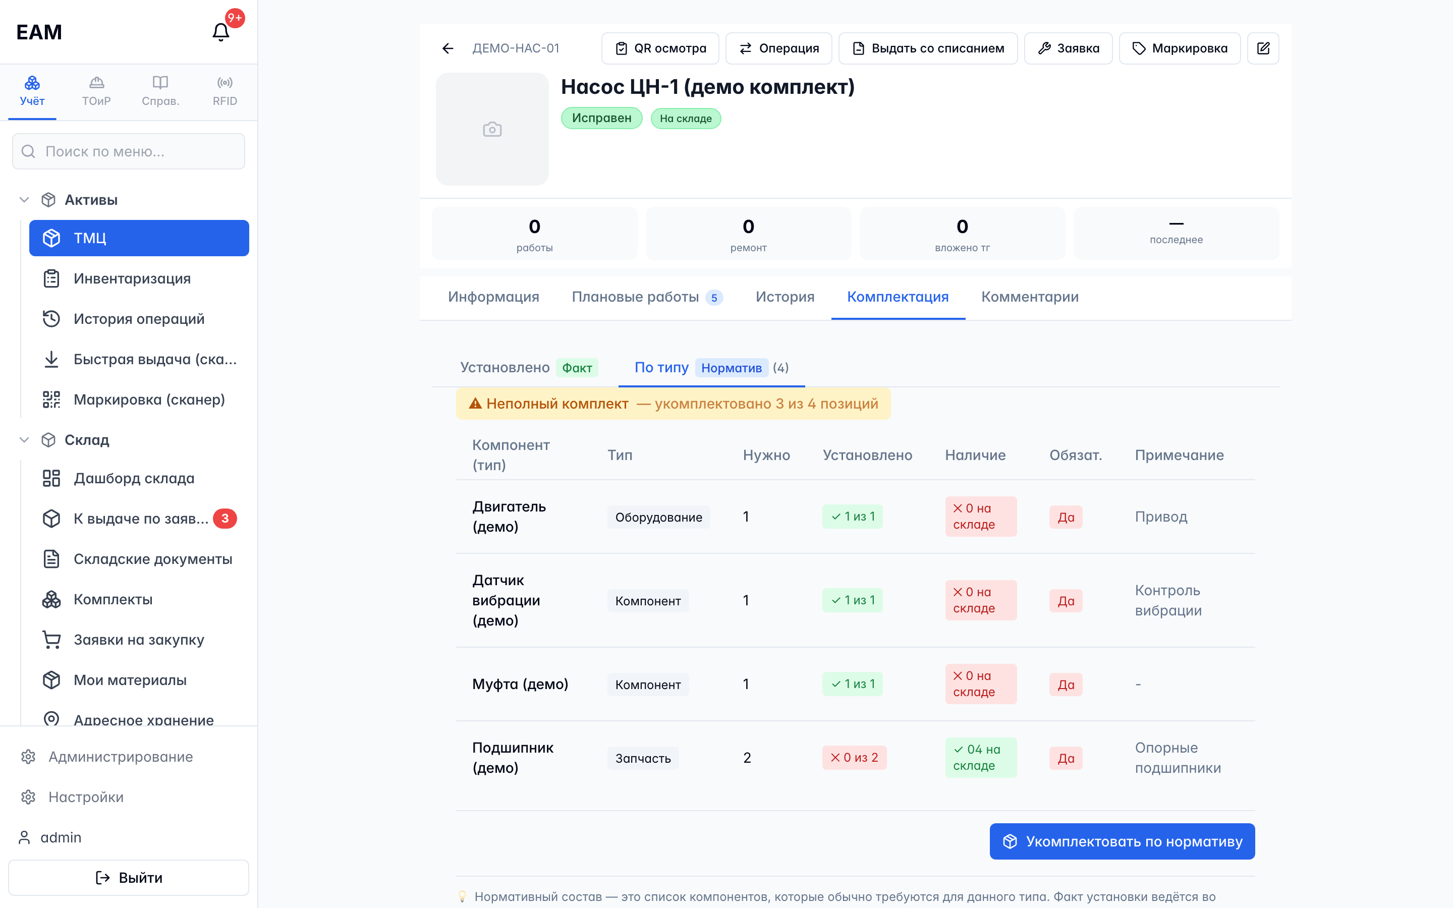Click QR осмотра button
The width and height of the screenshot is (1453, 908).
pyautogui.click(x=660, y=48)
